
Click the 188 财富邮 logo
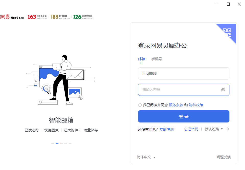click(60, 17)
